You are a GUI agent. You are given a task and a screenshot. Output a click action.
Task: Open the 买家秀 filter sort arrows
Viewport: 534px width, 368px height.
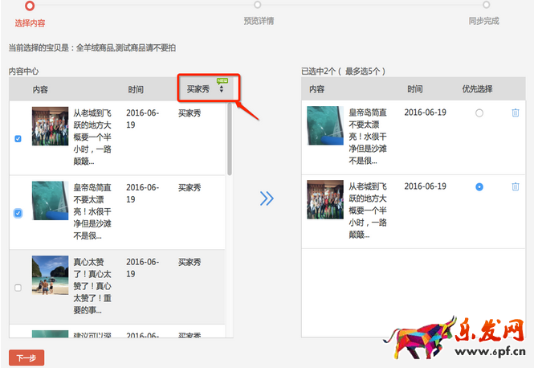coord(222,89)
